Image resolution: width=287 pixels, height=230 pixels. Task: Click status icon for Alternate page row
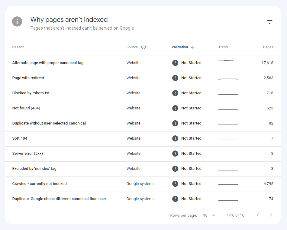[175, 63]
